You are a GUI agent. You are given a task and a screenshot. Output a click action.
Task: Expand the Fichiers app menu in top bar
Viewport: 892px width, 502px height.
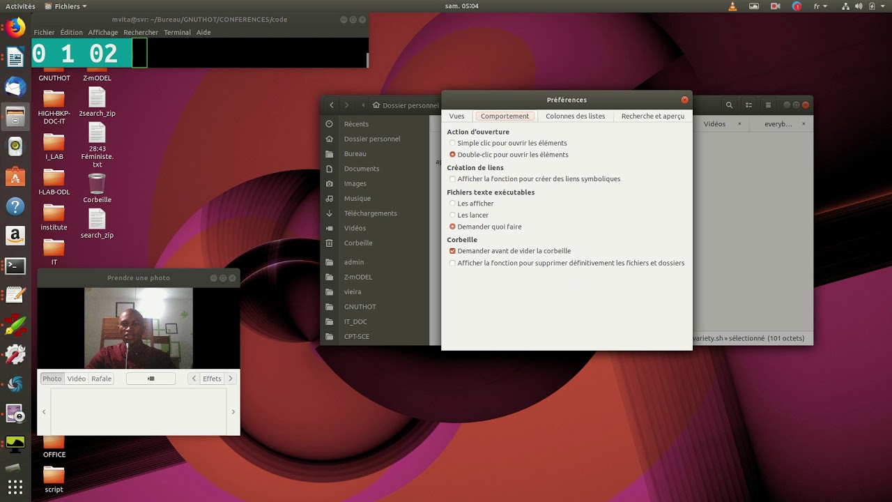pyautogui.click(x=66, y=6)
